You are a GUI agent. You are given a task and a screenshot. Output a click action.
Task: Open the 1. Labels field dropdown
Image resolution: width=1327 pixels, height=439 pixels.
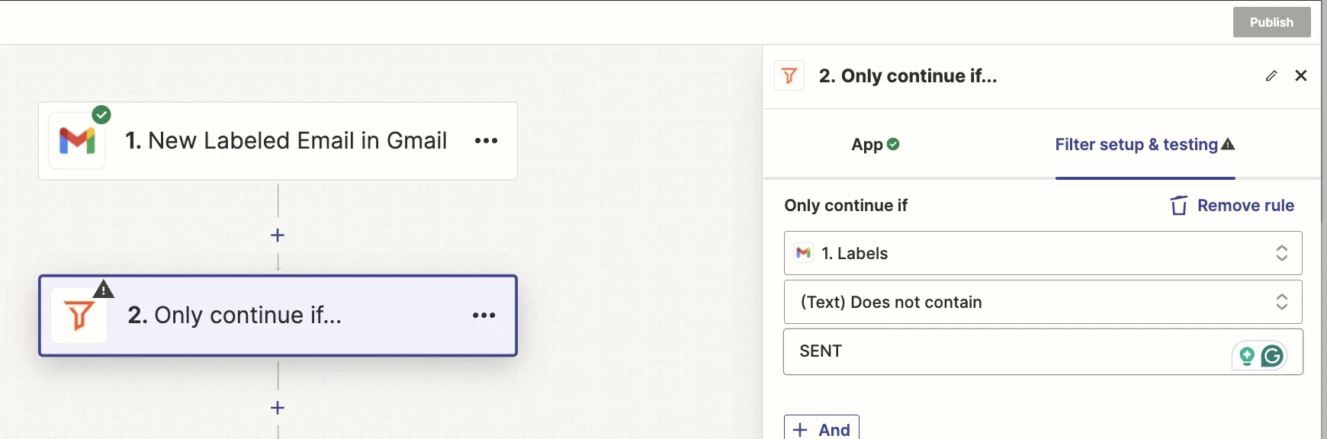coord(1043,253)
